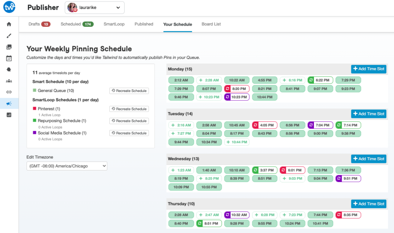This screenshot has height=233, width=394.
Task: Open the paintbrush Create tool in sidebar
Action: tap(9, 36)
